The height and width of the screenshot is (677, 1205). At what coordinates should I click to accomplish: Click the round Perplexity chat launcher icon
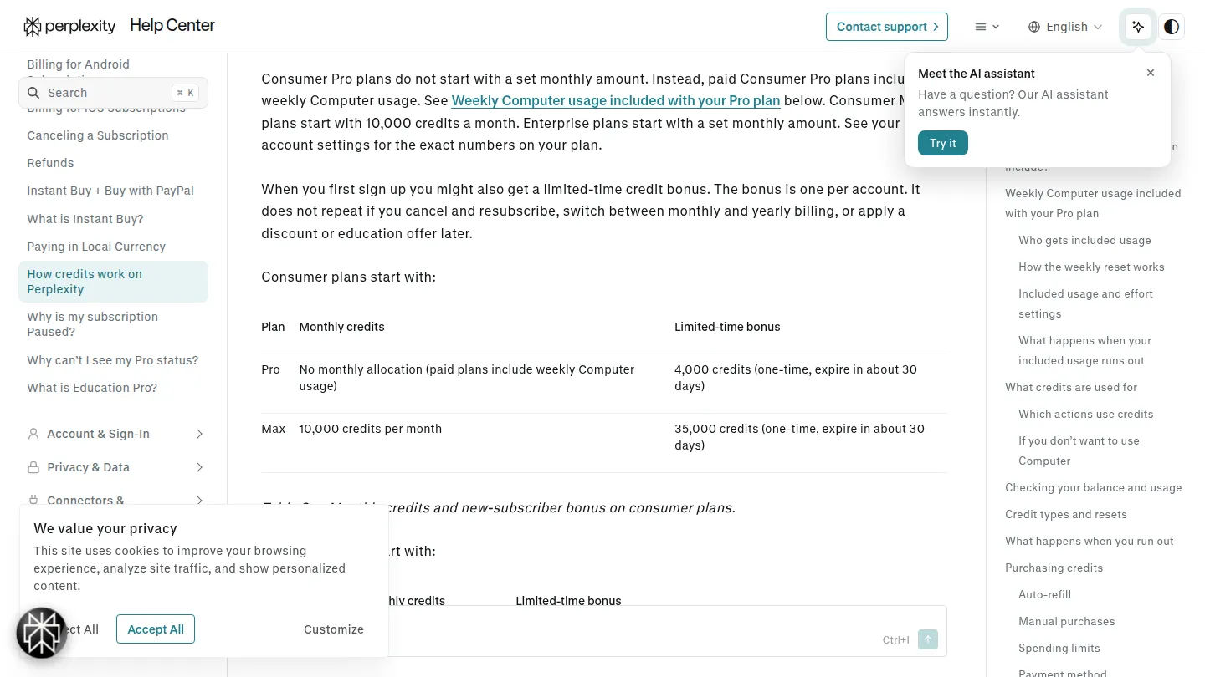[42, 633]
